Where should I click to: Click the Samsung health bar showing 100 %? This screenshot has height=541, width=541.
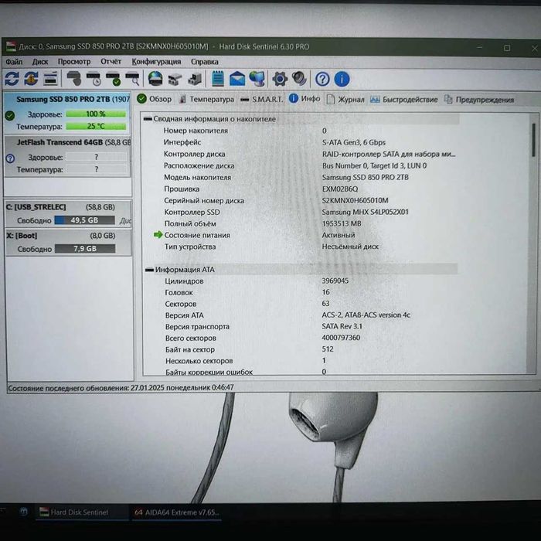coord(96,114)
